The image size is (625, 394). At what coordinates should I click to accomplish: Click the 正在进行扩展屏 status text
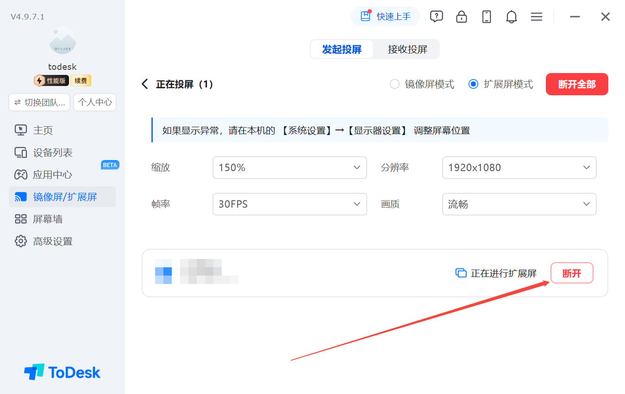tap(504, 273)
